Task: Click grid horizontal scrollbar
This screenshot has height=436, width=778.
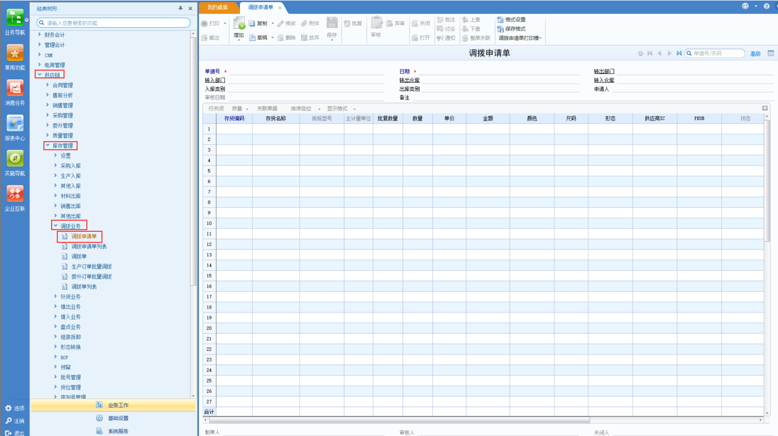Action: click(399, 420)
